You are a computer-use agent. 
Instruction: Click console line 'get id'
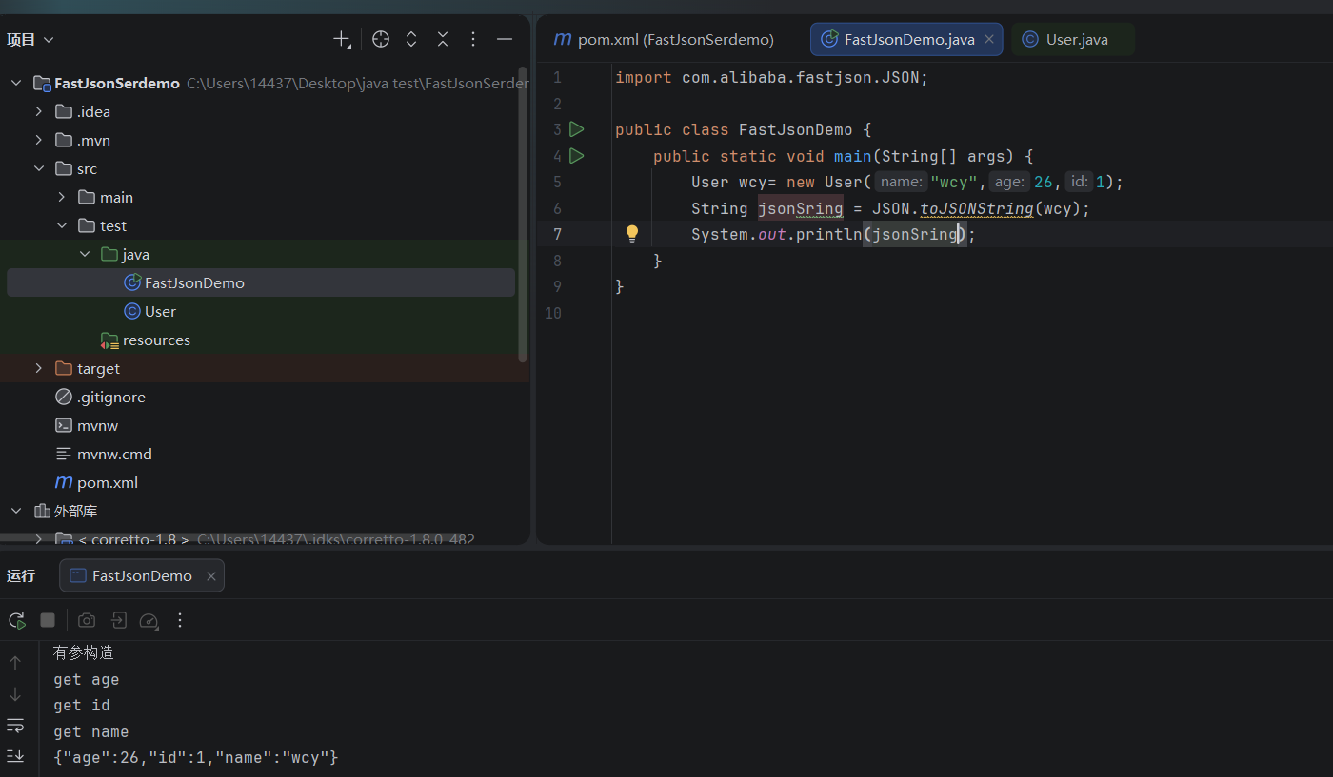[82, 705]
